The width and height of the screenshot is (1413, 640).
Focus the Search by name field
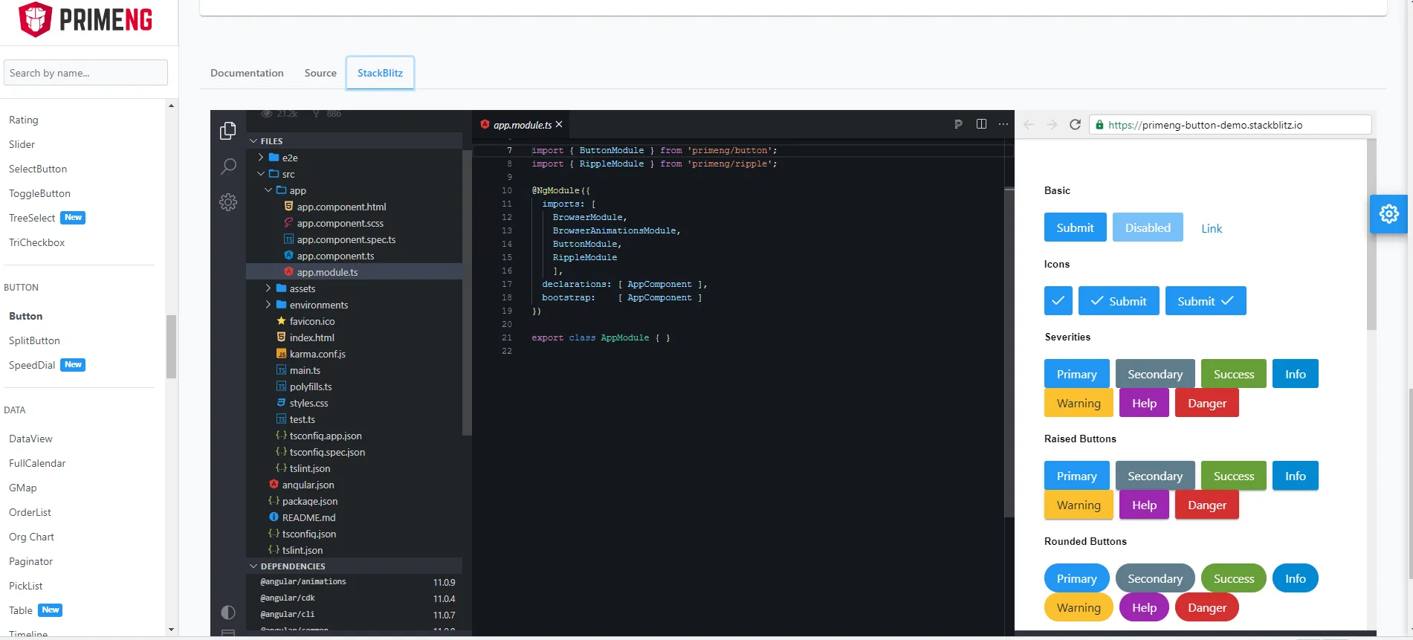point(85,73)
